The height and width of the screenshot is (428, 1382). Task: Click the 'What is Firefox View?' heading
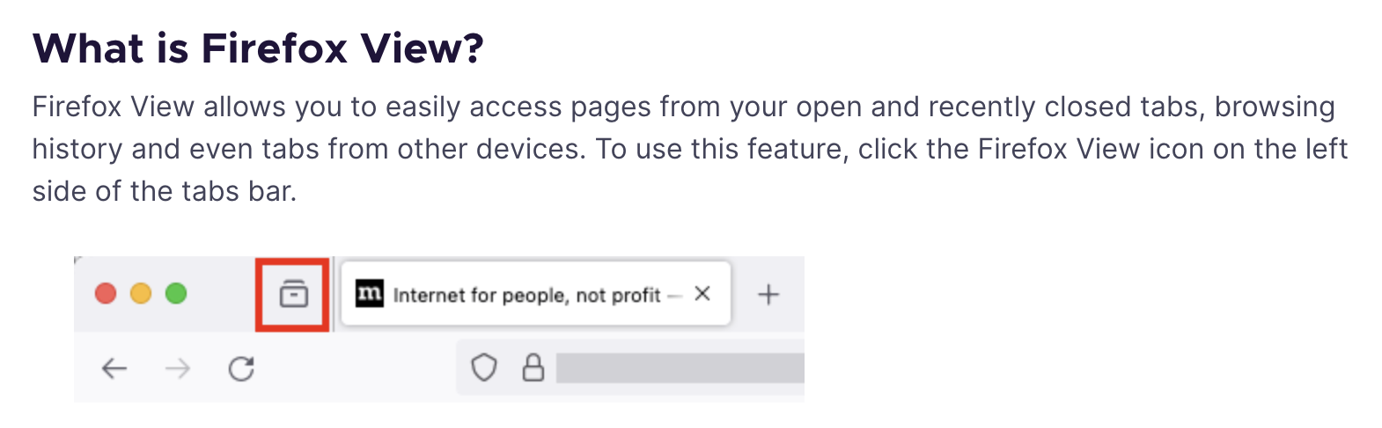258,48
